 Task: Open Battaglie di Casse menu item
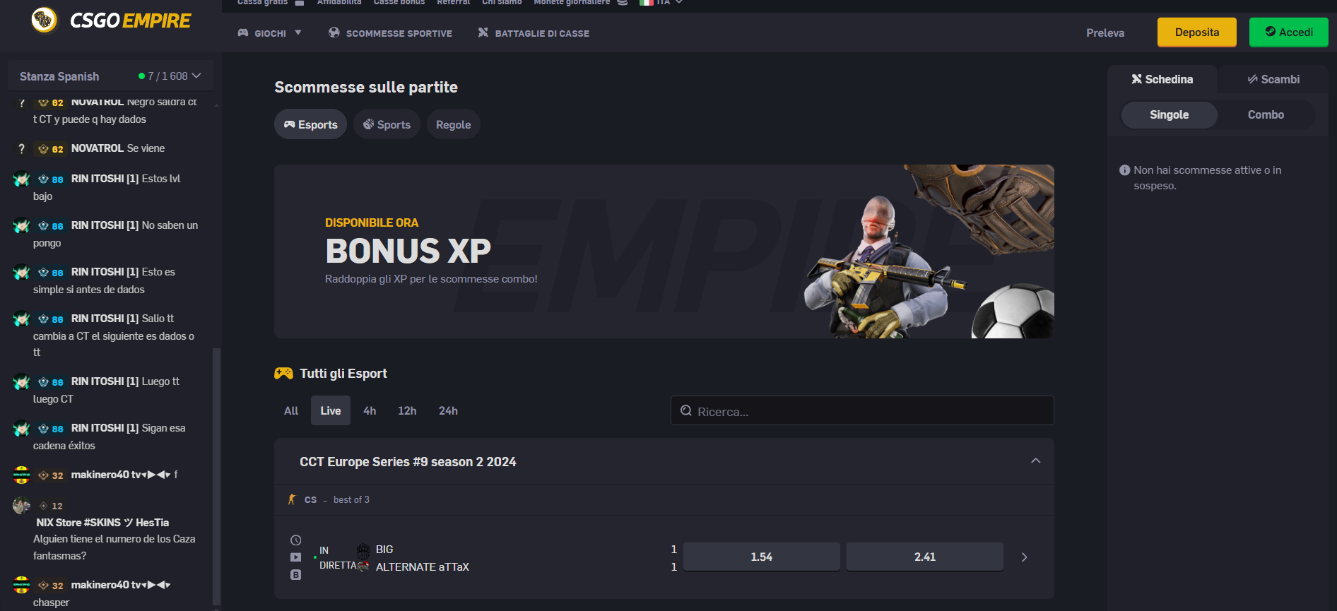[x=534, y=33]
